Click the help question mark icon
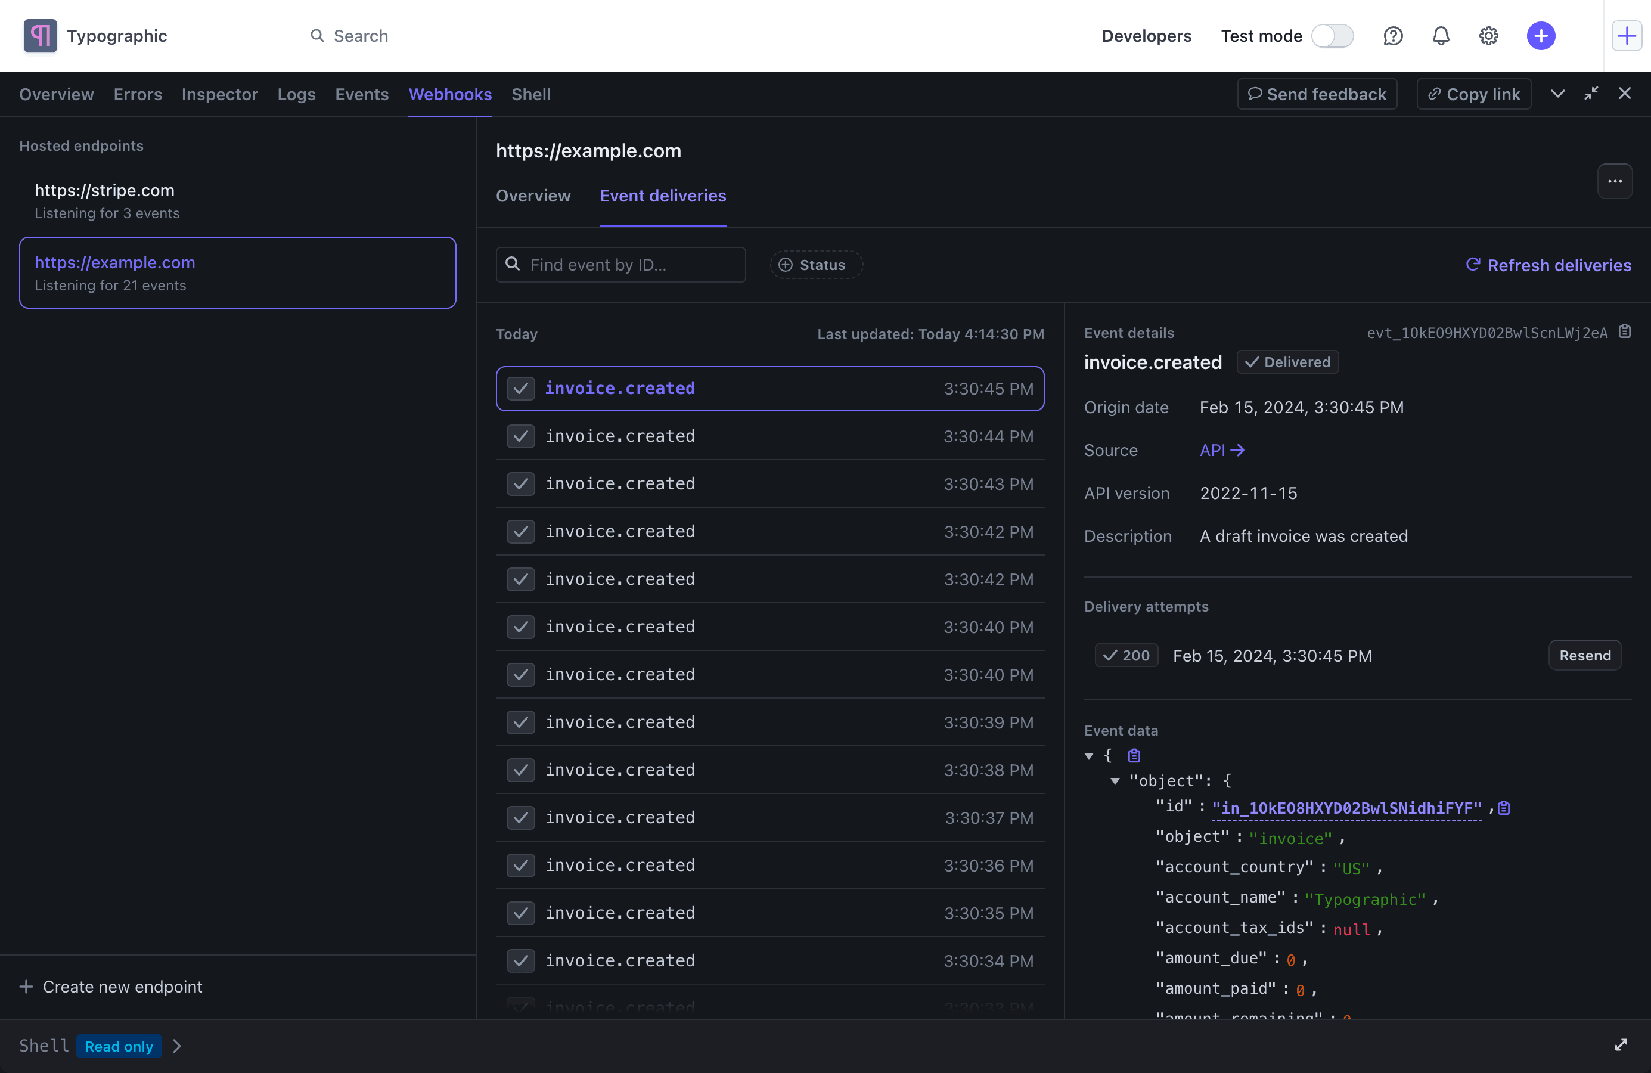This screenshot has width=1651, height=1073. tap(1394, 35)
